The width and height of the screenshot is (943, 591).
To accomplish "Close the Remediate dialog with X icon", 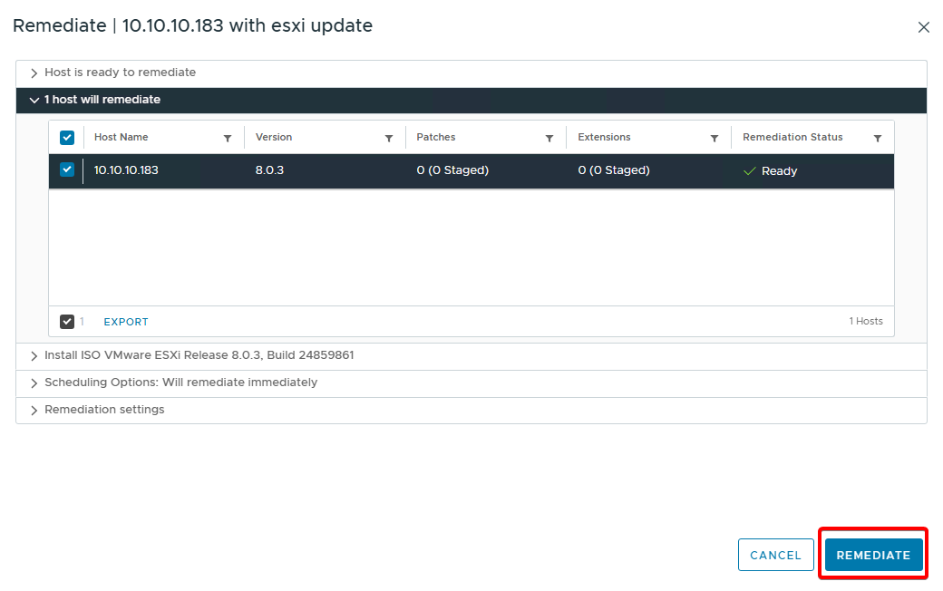I will [923, 27].
